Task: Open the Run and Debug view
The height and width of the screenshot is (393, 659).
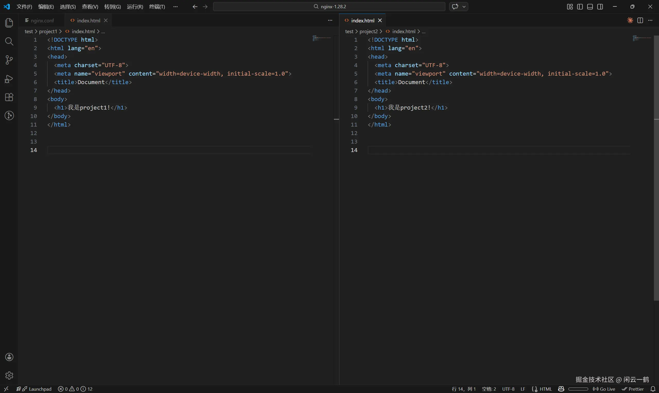Action: click(x=9, y=79)
